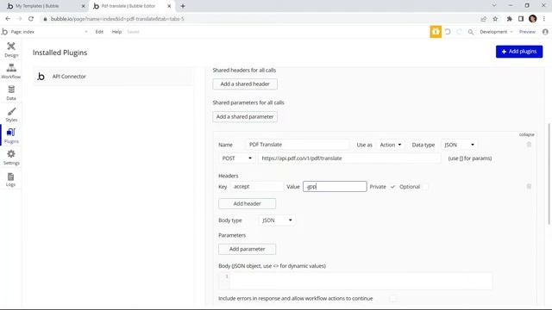Click the Add parameter button
Image resolution: width=552 pixels, height=310 pixels.
[x=248, y=249]
